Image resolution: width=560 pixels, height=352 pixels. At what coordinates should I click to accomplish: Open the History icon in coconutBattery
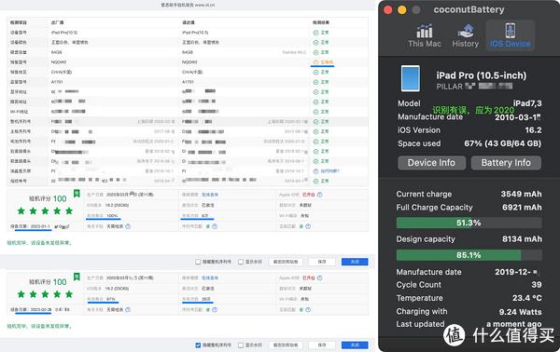coord(465,31)
